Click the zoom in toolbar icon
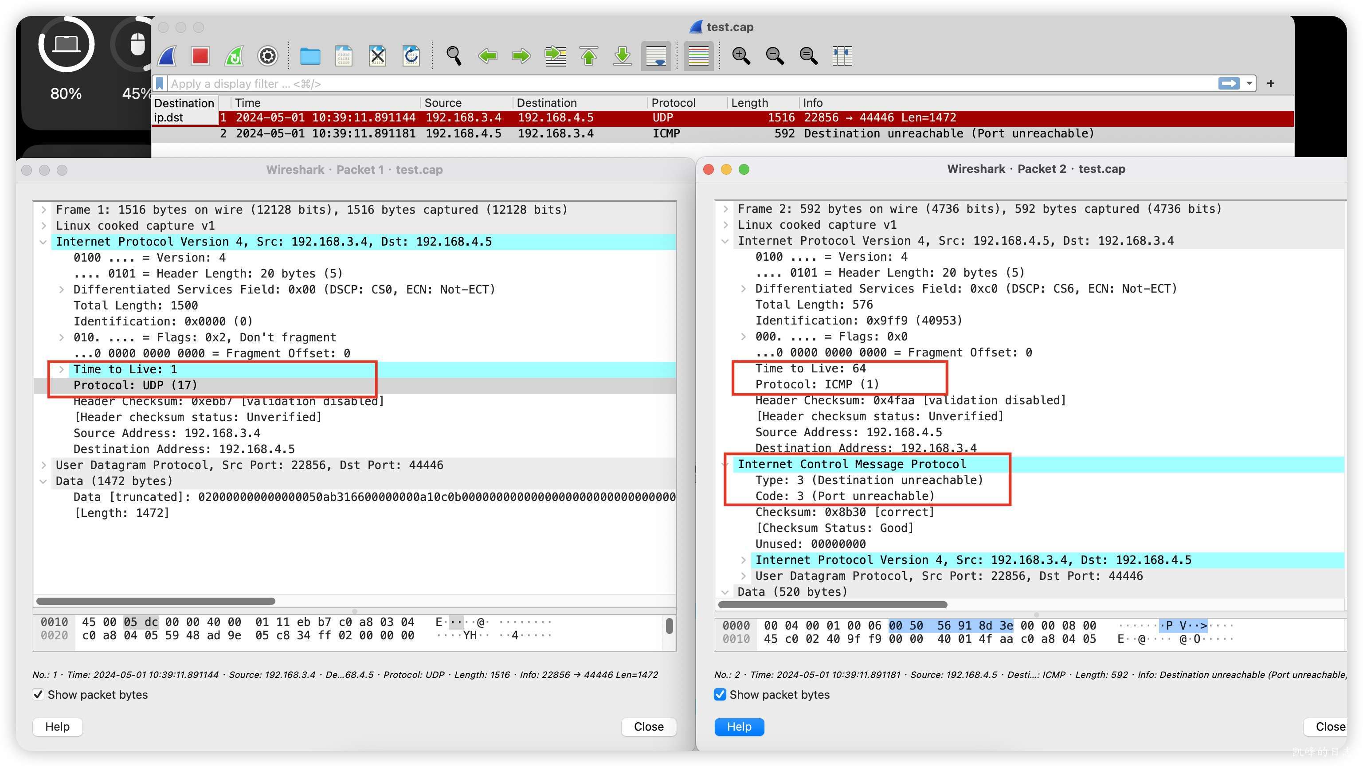 741,55
